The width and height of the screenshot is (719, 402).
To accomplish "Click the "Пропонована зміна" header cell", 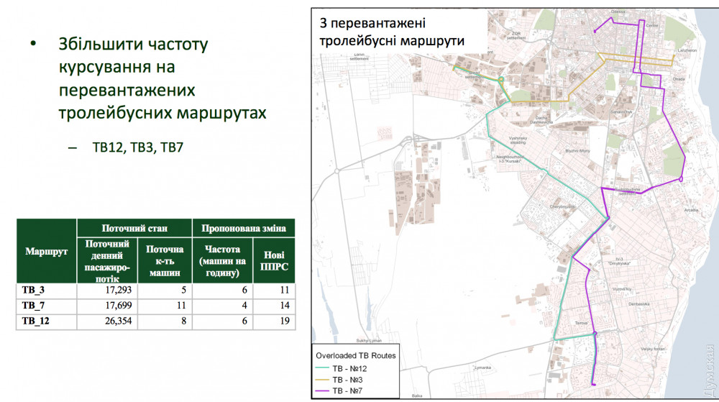I will pyautogui.click(x=244, y=229).
